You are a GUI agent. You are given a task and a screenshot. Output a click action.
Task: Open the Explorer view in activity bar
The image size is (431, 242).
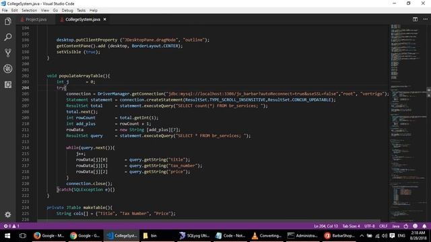coord(8,22)
